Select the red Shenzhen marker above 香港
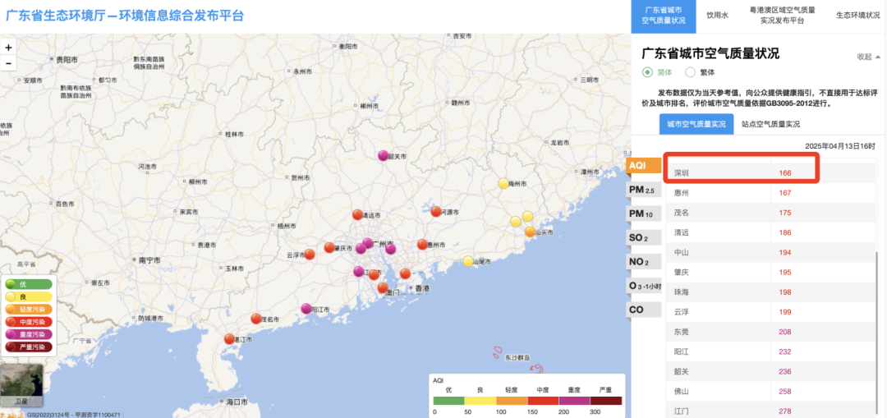Image resolution: width=887 pixels, height=418 pixels. click(405, 273)
